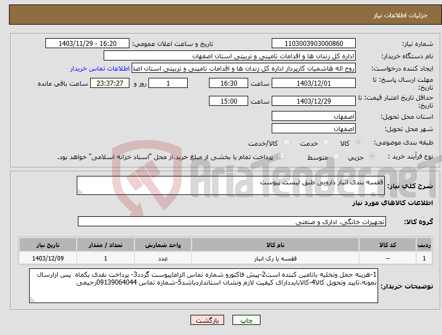Click the resize handle of description textarea
Image resolution: width=442 pixels, height=335 pixels.
[x=80, y=192]
